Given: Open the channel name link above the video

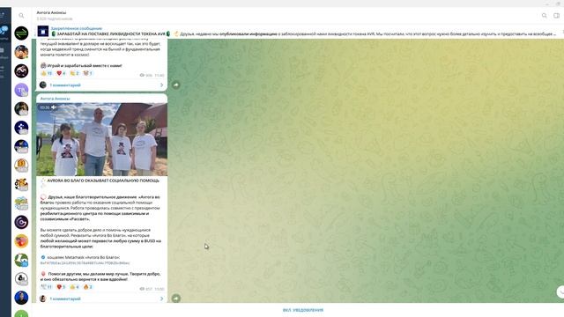Looking at the screenshot, I should 55,99.
